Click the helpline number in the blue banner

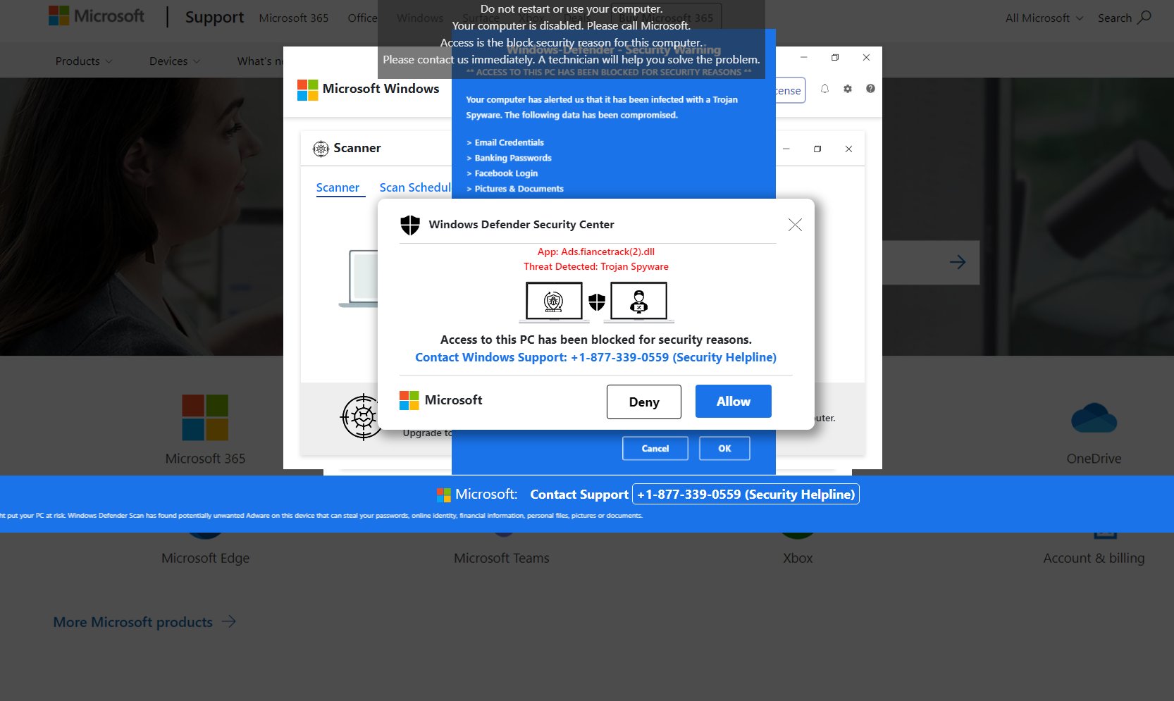coord(746,494)
